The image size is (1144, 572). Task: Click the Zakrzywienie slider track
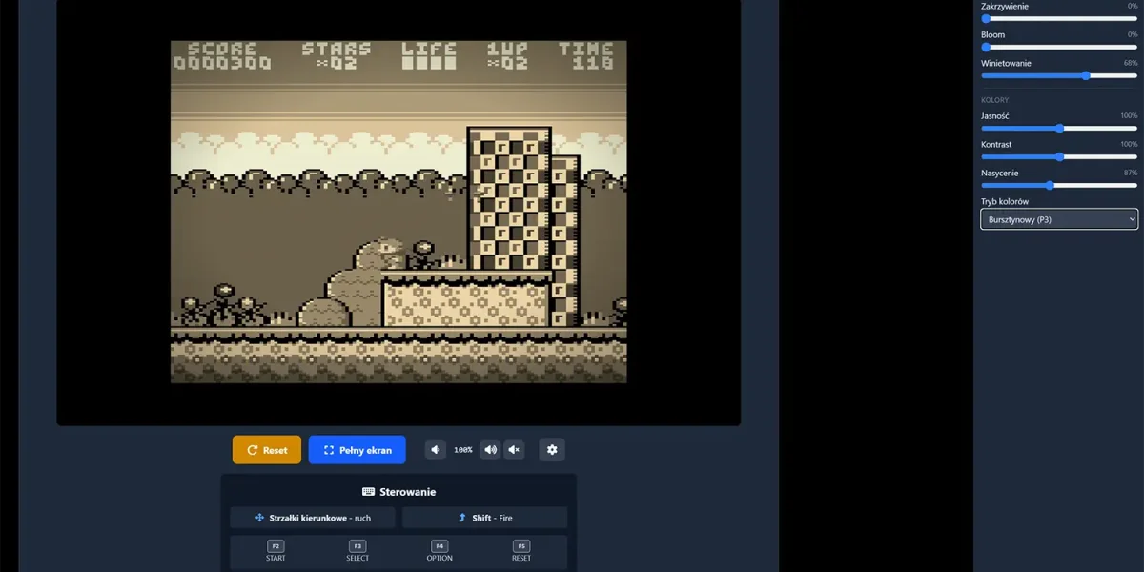(x=1059, y=18)
